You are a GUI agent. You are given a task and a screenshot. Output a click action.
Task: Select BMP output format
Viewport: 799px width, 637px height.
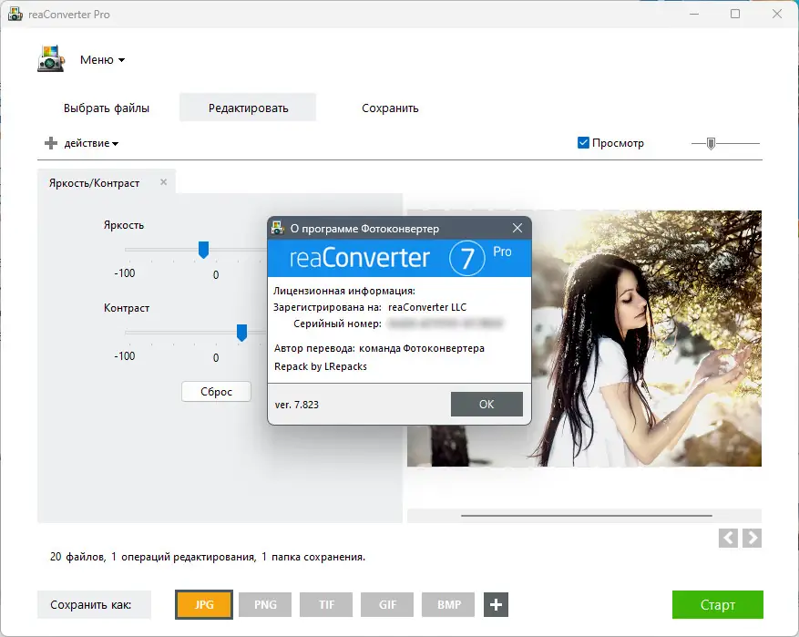pyautogui.click(x=448, y=604)
